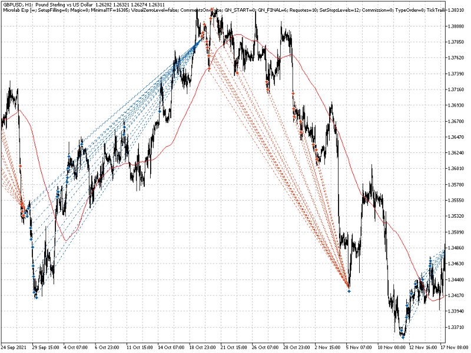
Task: Click the 29 Sep 15:00 time label
Action: pyautogui.click(x=46, y=347)
